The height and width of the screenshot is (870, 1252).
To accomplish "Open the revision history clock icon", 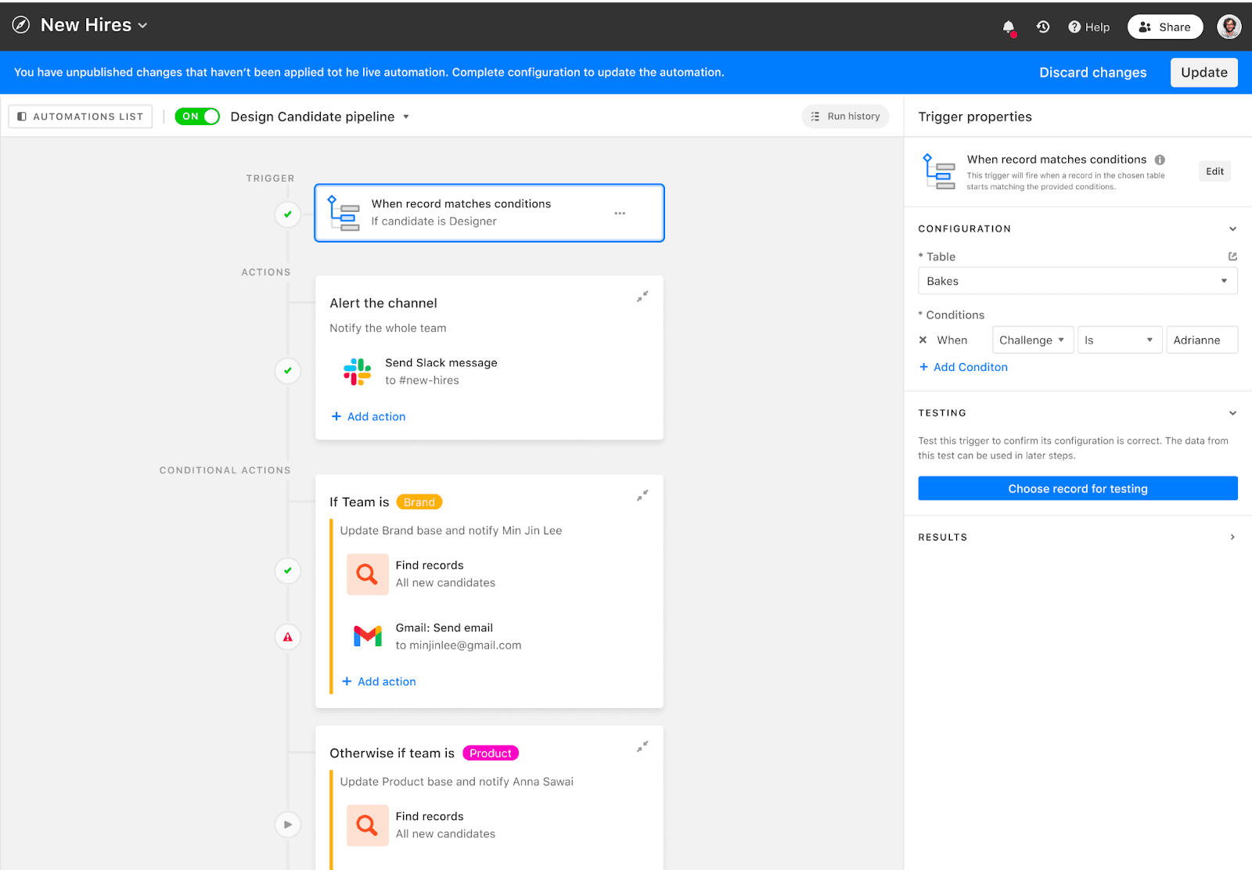I will point(1043,27).
